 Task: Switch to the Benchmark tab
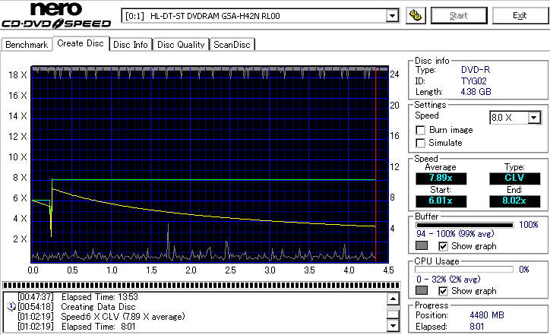point(27,45)
